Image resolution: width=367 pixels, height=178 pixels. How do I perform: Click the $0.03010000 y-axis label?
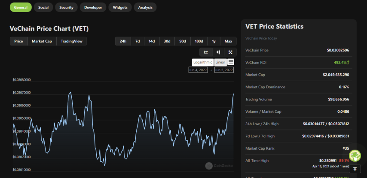21,170
